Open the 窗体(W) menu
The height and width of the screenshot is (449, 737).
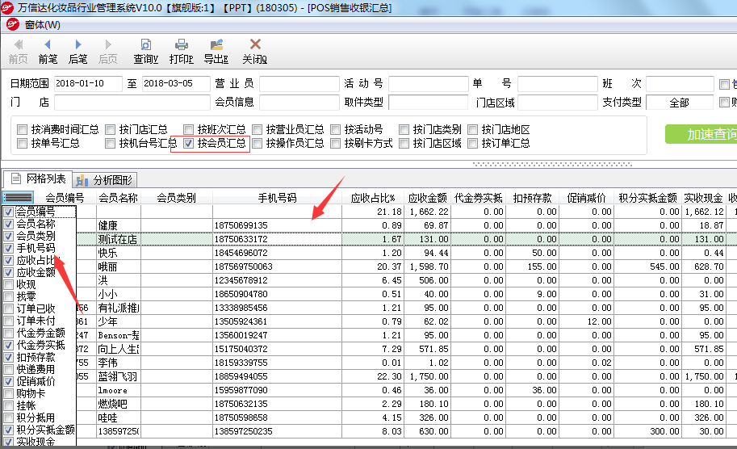42,25
